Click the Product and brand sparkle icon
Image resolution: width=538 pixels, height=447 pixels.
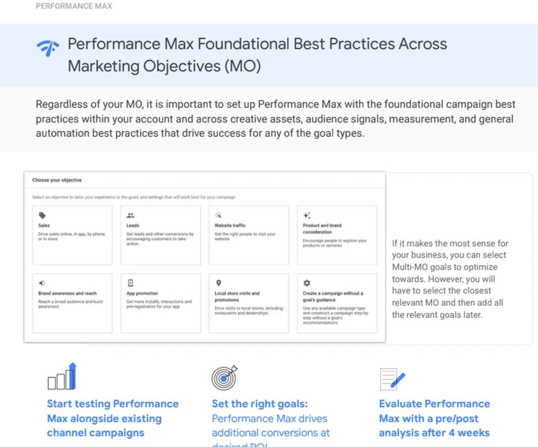point(307,216)
